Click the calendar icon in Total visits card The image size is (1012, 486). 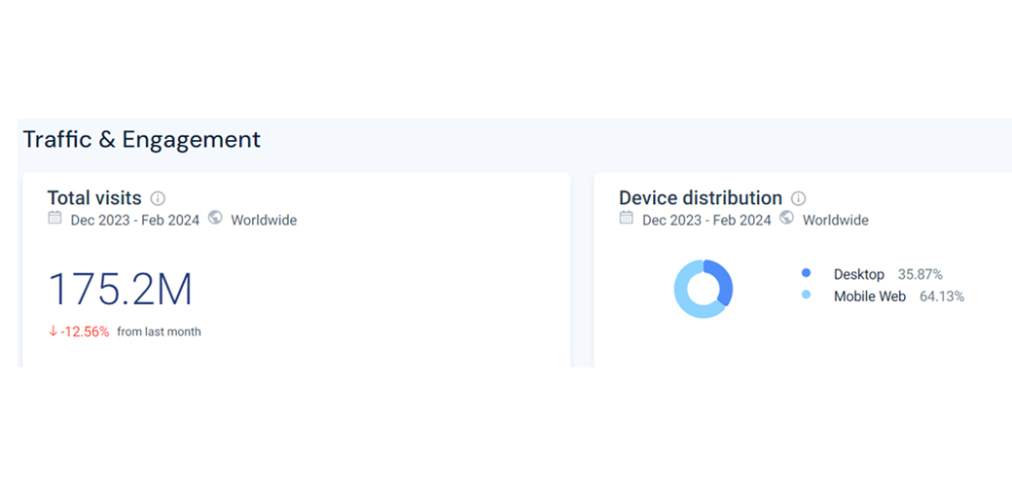click(55, 218)
